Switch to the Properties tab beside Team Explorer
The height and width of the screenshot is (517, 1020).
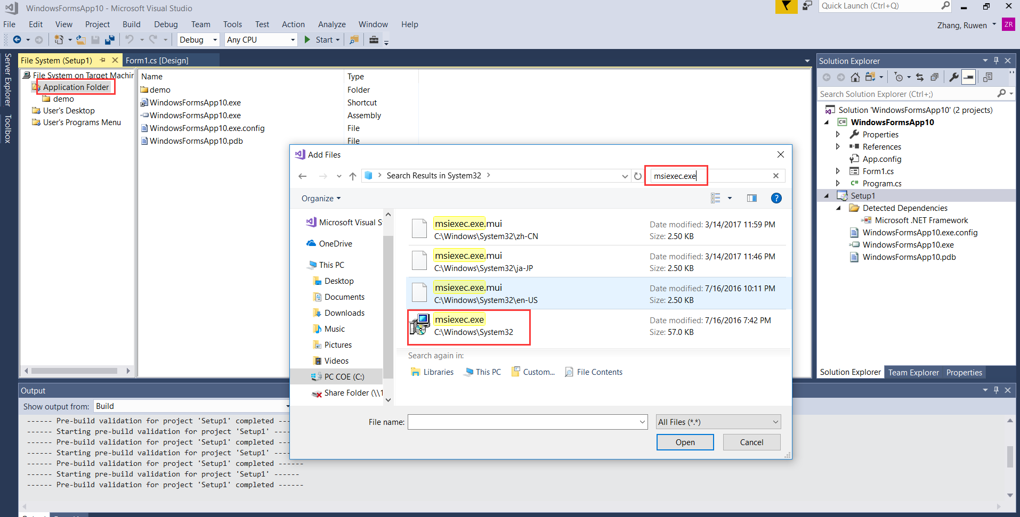[x=964, y=373]
